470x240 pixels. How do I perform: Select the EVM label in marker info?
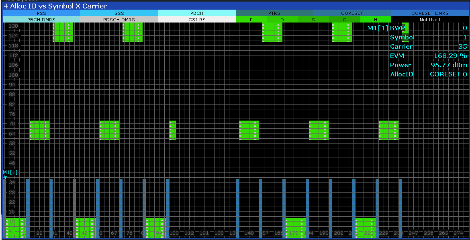coord(397,56)
